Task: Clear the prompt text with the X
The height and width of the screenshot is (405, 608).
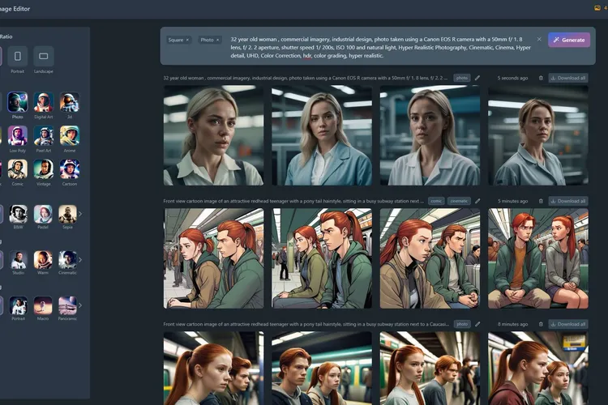Action: pyautogui.click(x=539, y=39)
